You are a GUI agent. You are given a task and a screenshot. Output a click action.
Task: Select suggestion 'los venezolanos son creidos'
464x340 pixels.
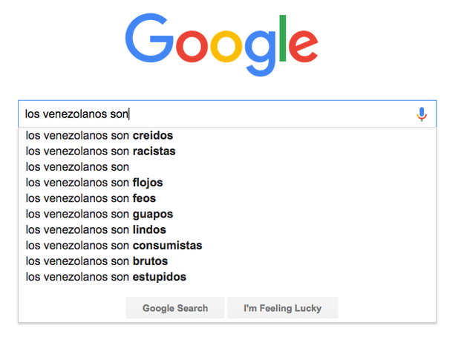[x=227, y=136]
